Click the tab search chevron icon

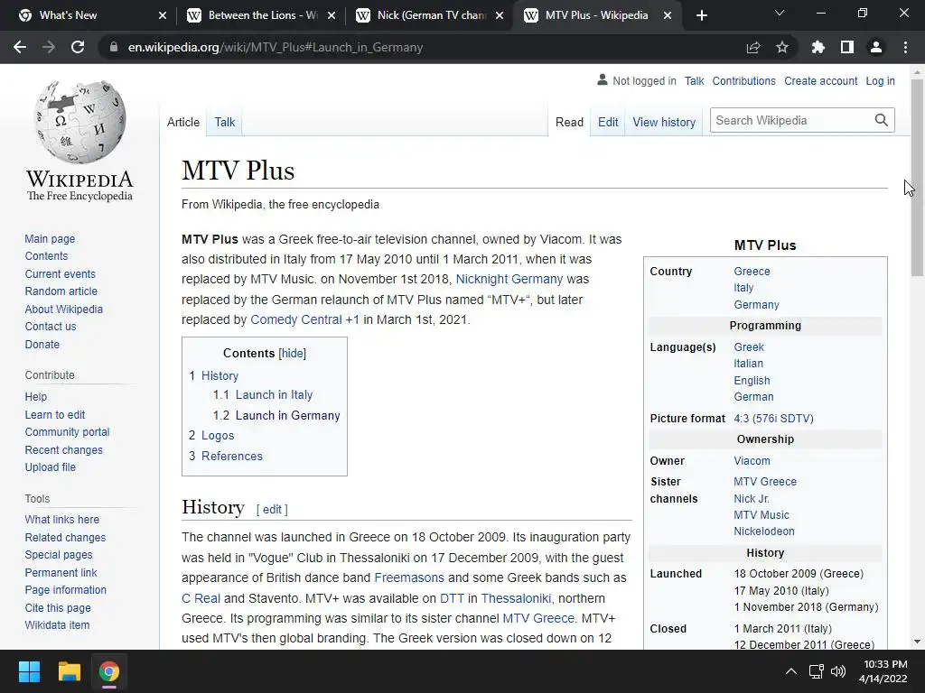tap(780, 13)
